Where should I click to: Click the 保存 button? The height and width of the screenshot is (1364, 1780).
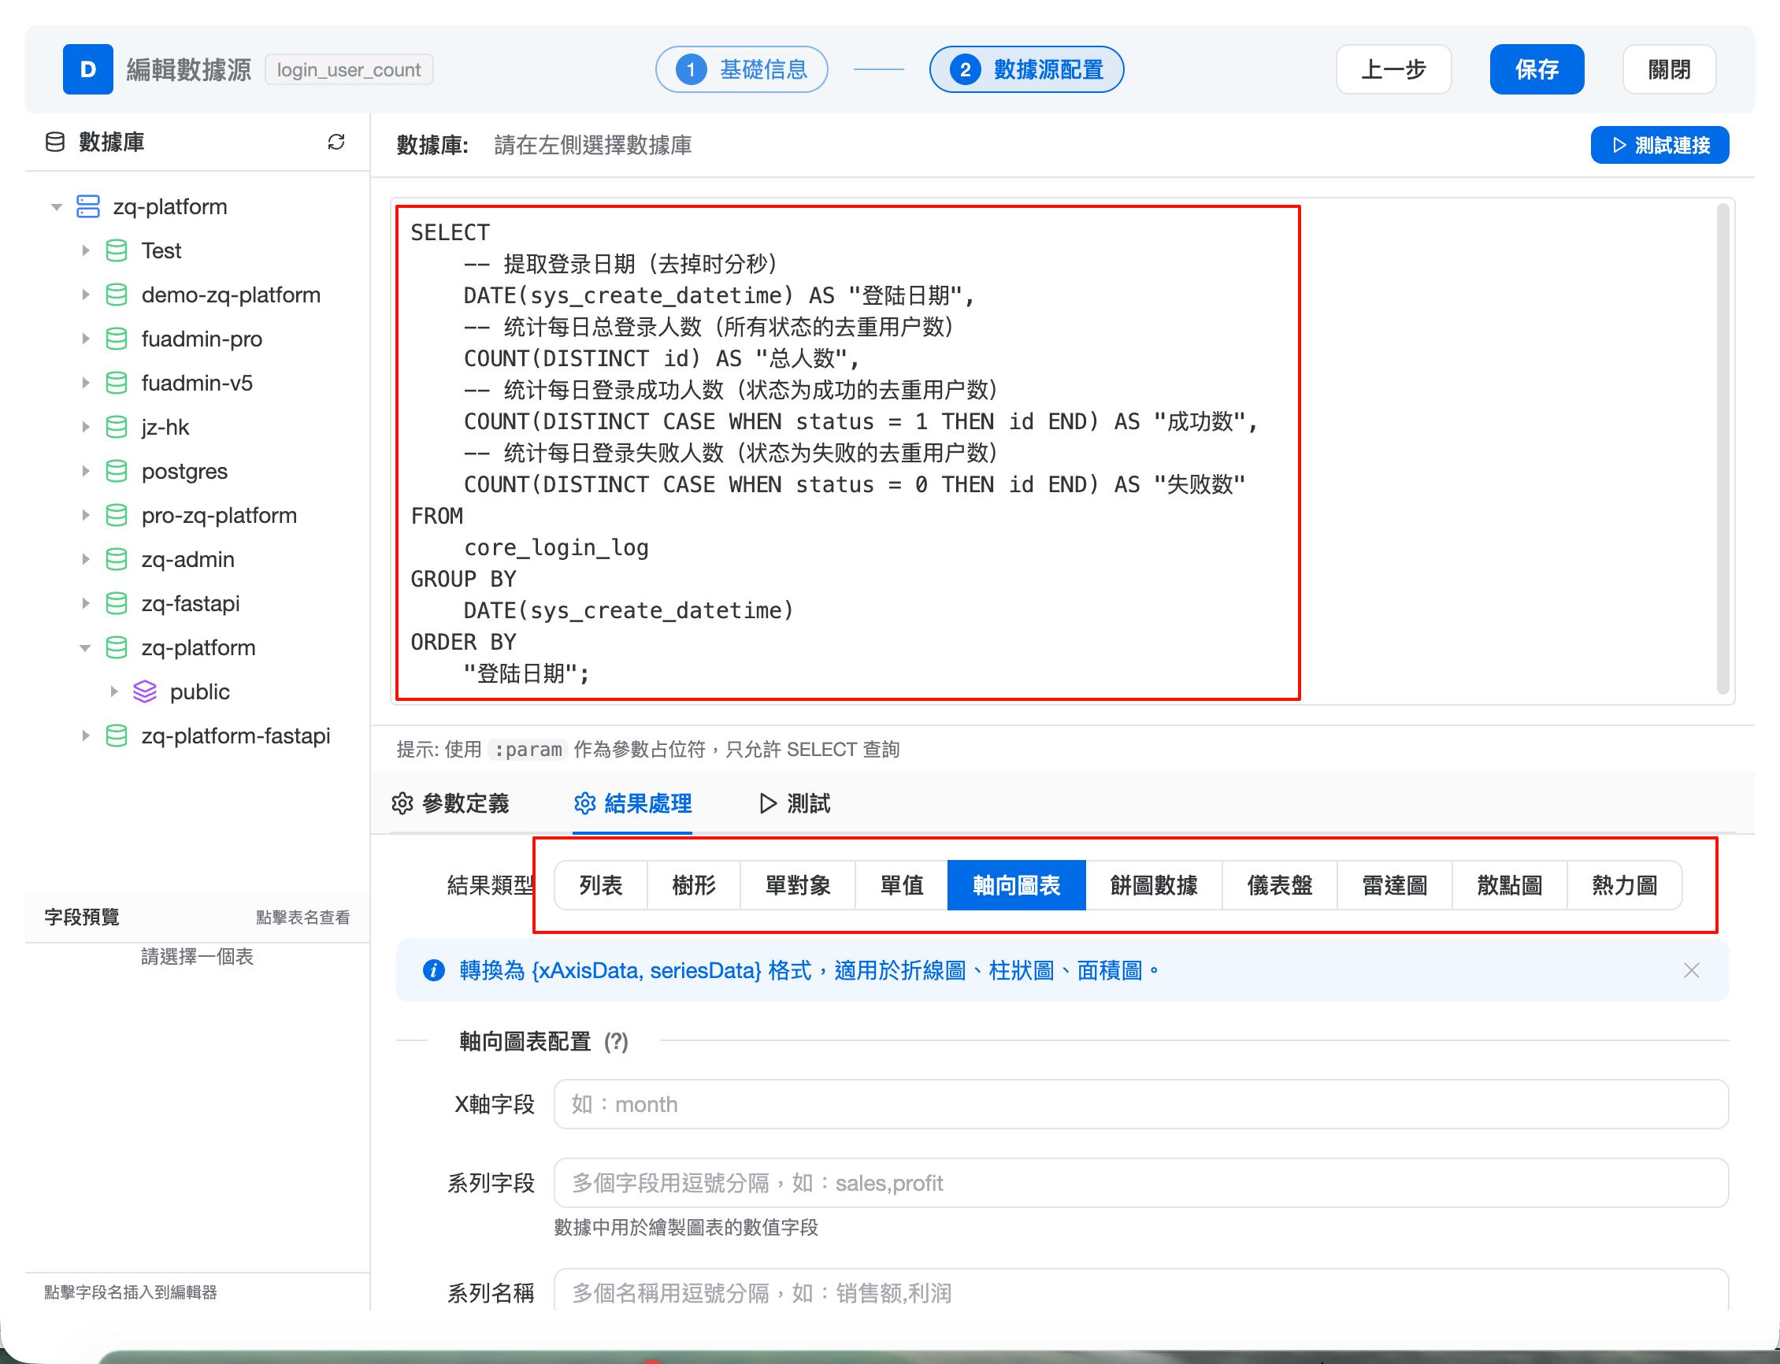pyautogui.click(x=1537, y=69)
